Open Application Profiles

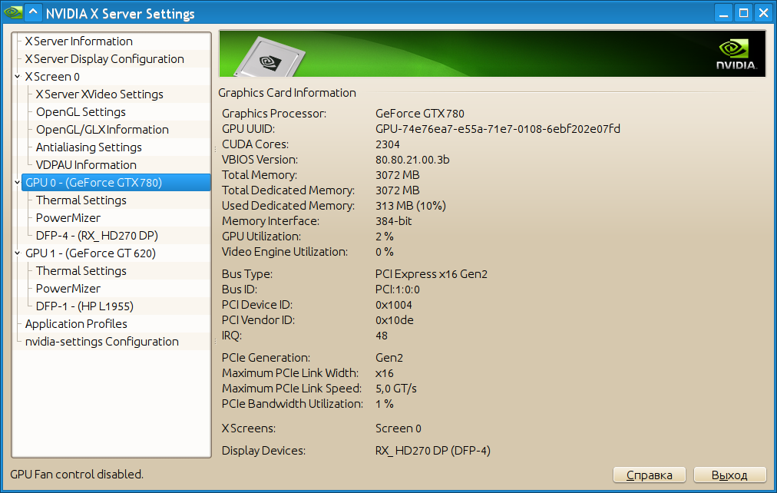[x=76, y=324]
